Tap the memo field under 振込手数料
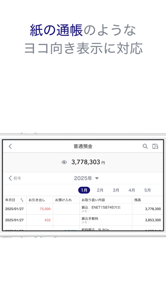Viewport: 166px width, 295px height. (86, 223)
